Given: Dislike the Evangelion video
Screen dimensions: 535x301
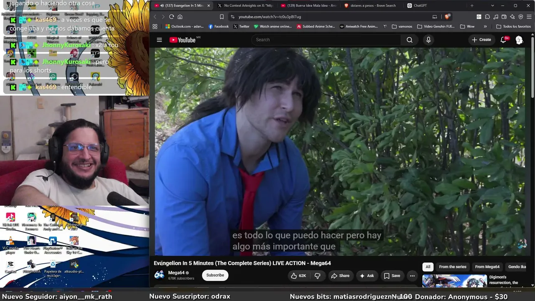Looking at the screenshot, I should pyautogui.click(x=318, y=275).
